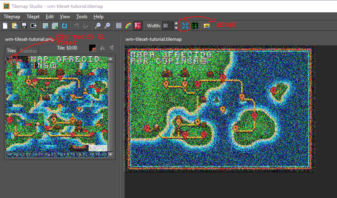Click the Print/Export tilemap icon

pos(34,26)
